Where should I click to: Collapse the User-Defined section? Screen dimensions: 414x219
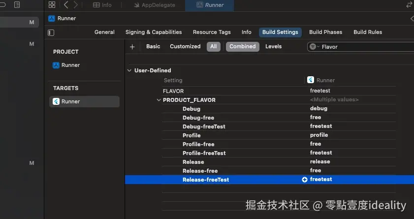pos(129,70)
